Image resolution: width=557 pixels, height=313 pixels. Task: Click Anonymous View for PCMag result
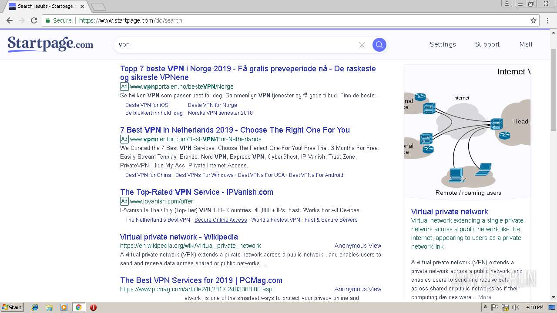tap(358, 289)
